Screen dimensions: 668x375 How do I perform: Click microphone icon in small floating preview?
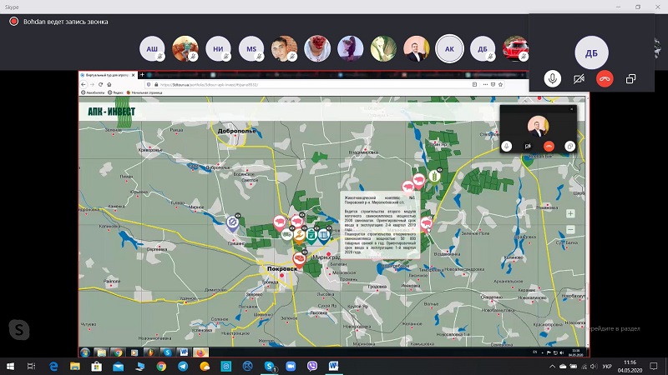507,147
